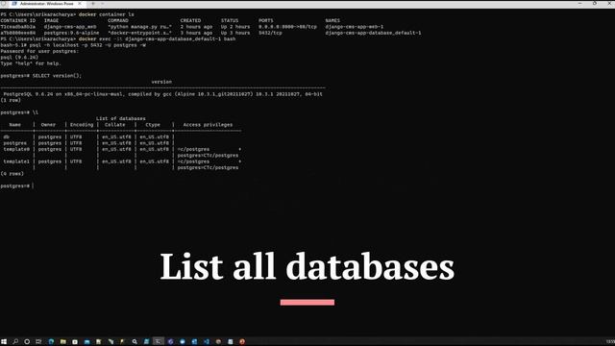The height and width of the screenshot is (346, 615).
Task: Click the 'Password for user postgres:' line
Action: pyautogui.click(x=39, y=51)
